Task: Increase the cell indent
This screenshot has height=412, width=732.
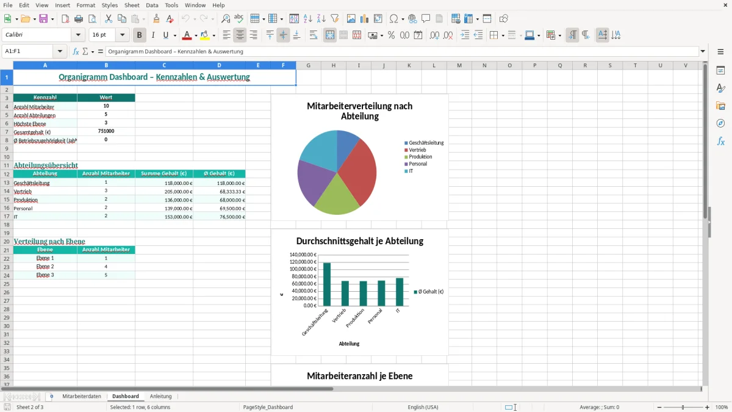Action: pyautogui.click(x=465, y=35)
